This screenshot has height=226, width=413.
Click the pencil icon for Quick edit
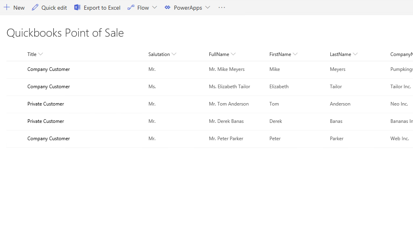click(35, 7)
